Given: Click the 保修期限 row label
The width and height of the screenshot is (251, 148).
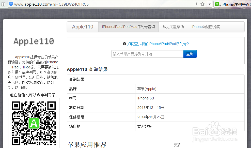Looking at the screenshot, I should coord(76,117).
